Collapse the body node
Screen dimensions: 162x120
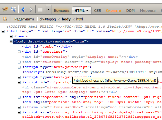(11, 41)
